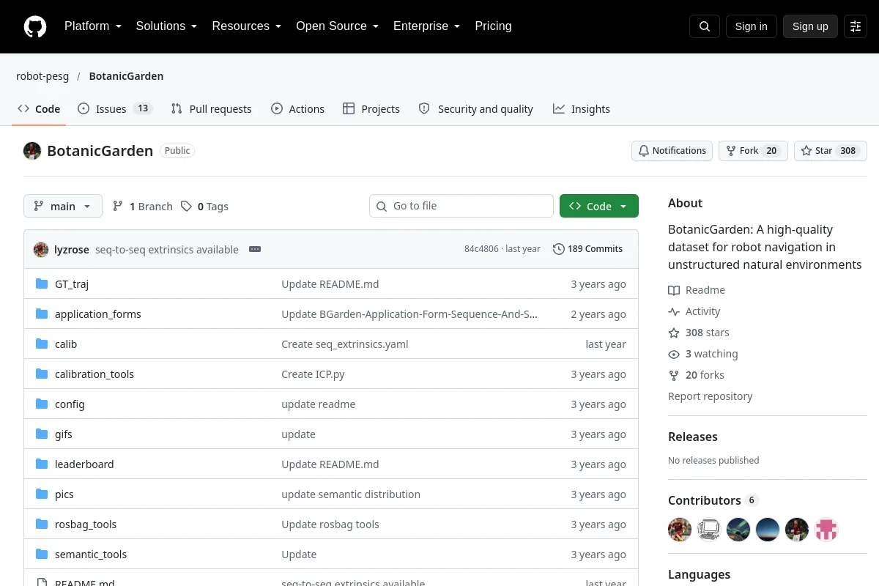This screenshot has width=879, height=586.
Task: Click the application_forms folder icon
Action: point(42,314)
